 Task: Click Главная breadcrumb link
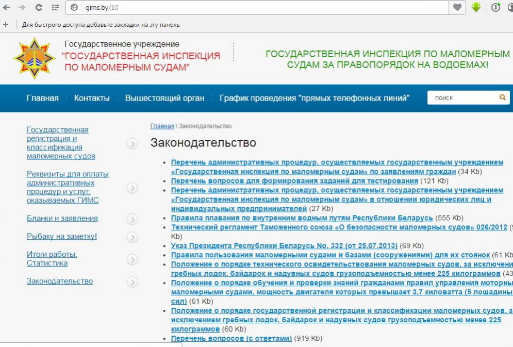(162, 126)
